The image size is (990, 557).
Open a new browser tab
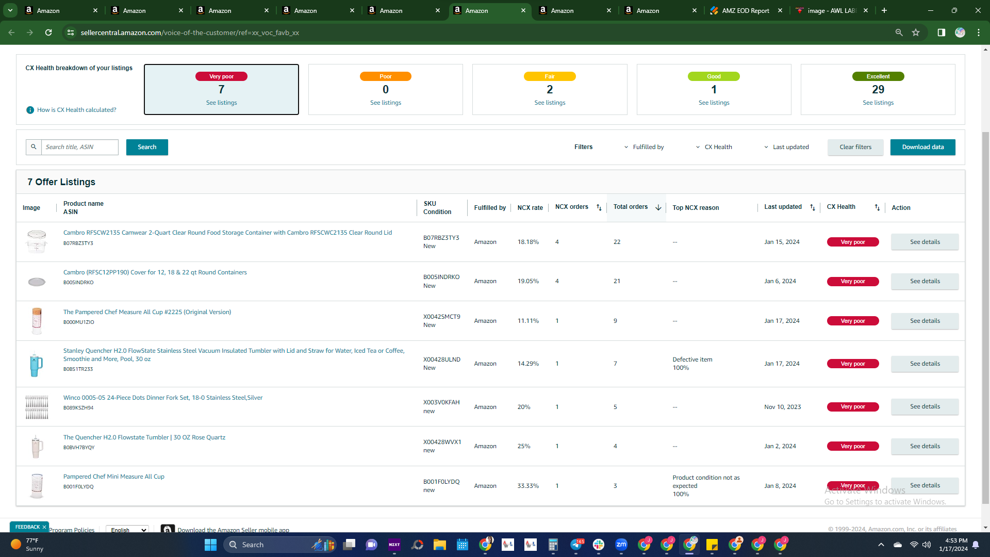click(x=884, y=10)
